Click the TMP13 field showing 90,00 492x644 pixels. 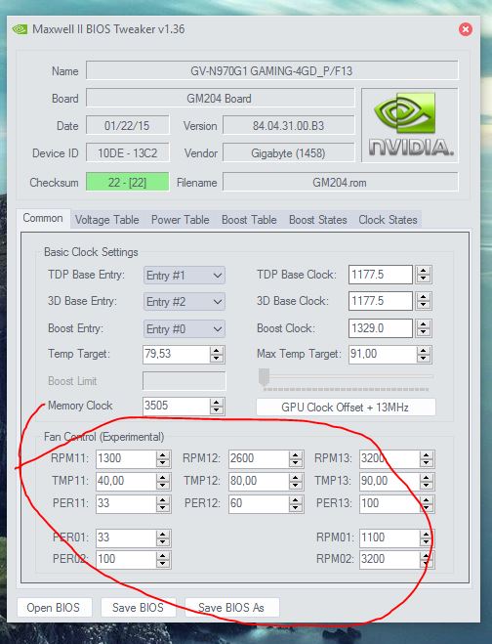tap(389, 481)
